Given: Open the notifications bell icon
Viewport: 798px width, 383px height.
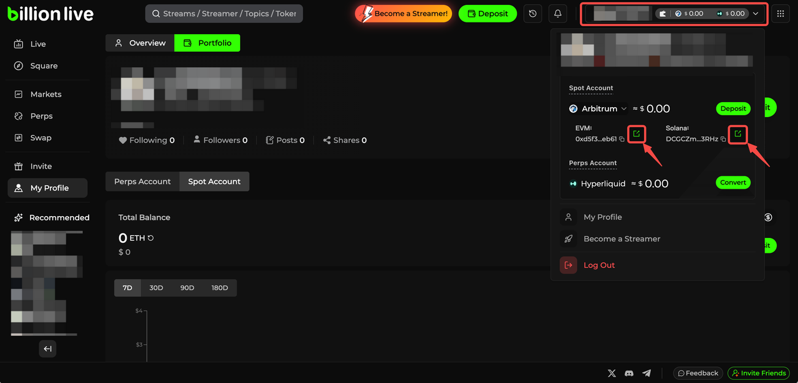Looking at the screenshot, I should point(558,14).
